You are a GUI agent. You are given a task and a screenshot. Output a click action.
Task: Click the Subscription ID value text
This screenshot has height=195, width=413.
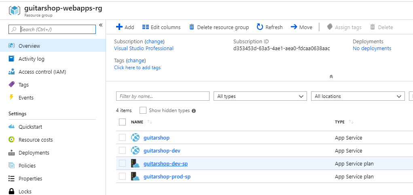(282, 48)
